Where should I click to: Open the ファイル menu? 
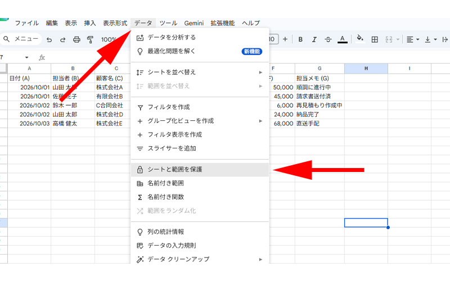(x=26, y=23)
